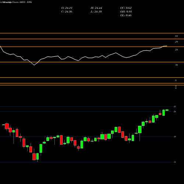Click the 19 price label on candlestick axis
This screenshot has height=184, width=184.
175,137
